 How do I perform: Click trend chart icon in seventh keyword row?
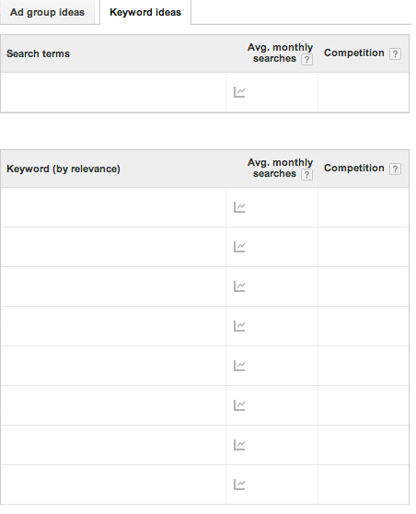[239, 445]
